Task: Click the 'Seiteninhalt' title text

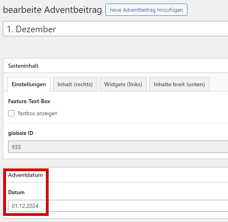Action: coord(23,66)
